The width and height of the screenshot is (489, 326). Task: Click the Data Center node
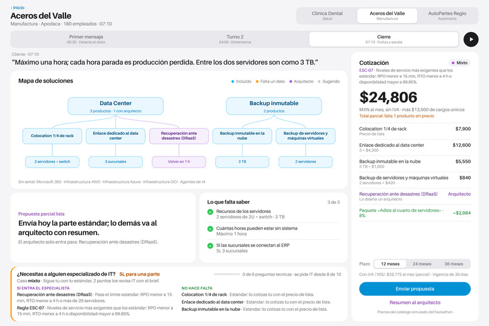(116, 106)
